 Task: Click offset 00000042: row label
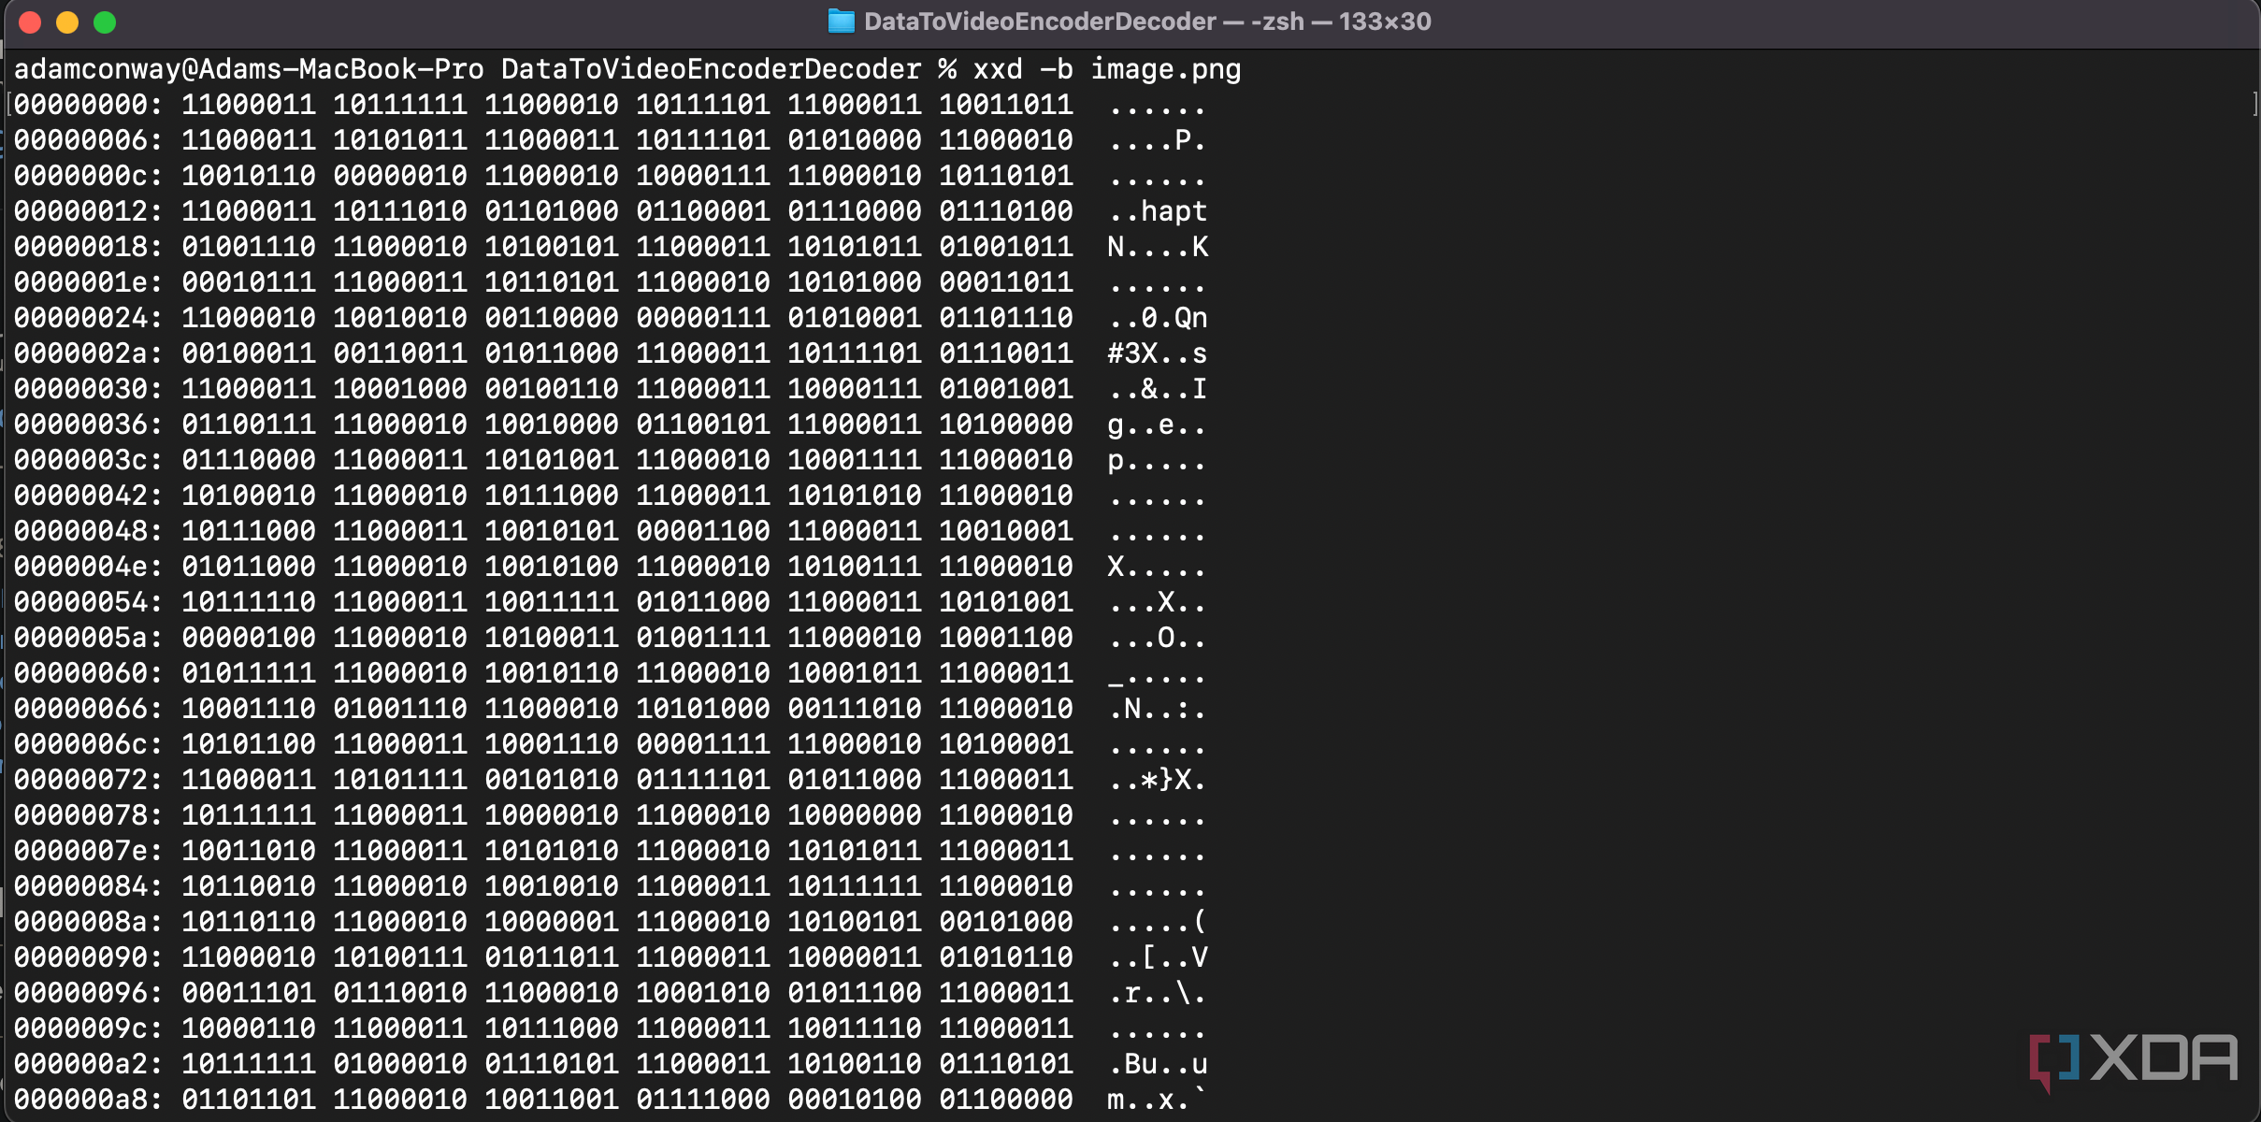coord(89,496)
